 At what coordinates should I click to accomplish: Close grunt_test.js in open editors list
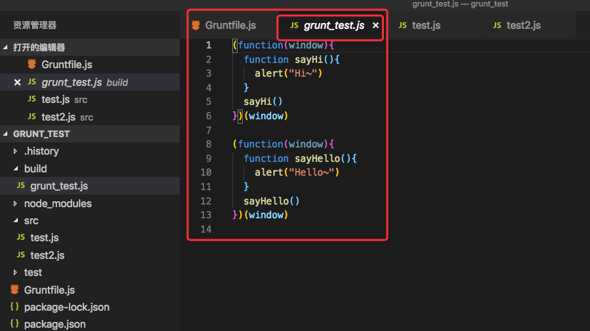click(x=17, y=83)
